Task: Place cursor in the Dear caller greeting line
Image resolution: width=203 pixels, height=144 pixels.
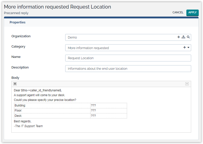Action: point(38,90)
